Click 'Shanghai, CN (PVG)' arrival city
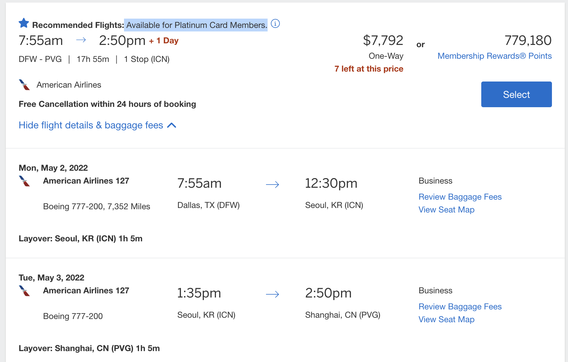568x362 pixels. pyautogui.click(x=343, y=315)
